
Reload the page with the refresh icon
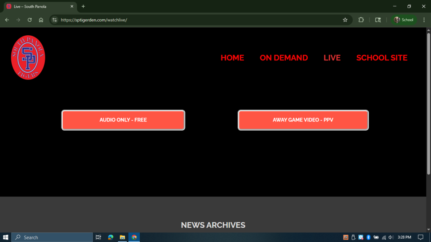(x=29, y=20)
